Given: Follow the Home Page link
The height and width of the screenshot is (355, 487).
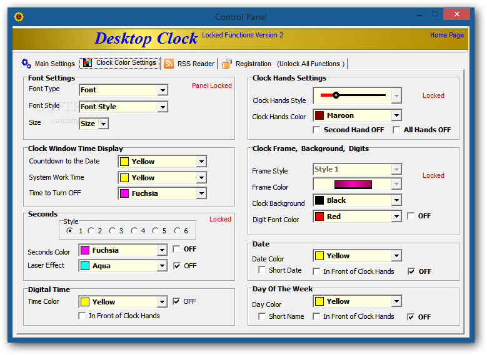Looking at the screenshot, I should (446, 35).
